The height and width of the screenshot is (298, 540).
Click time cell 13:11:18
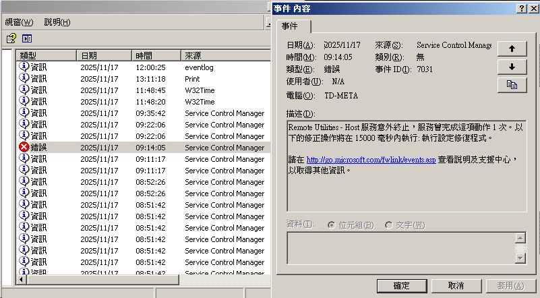pos(150,79)
